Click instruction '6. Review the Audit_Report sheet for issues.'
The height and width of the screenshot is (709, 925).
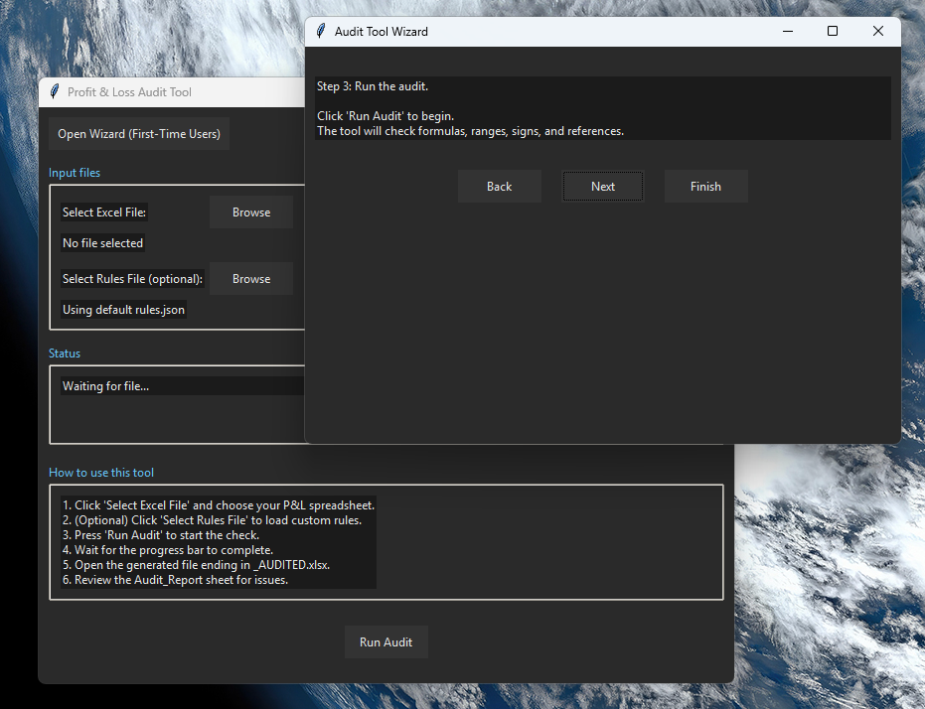point(175,580)
